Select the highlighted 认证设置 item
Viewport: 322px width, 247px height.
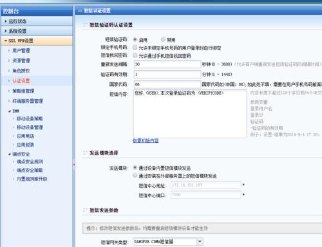(x=21, y=81)
